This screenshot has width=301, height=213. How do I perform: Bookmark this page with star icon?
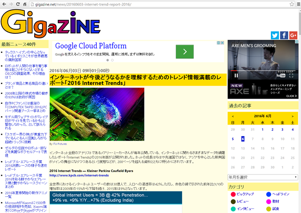(282, 4)
